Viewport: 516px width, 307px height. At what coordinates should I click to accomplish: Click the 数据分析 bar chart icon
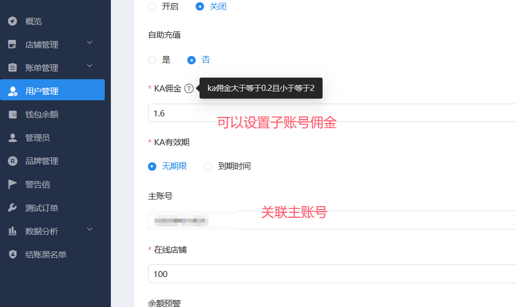point(13,231)
